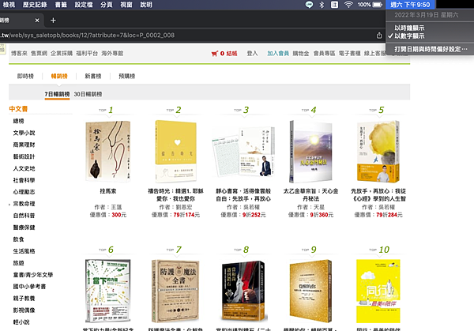Click the 登入 login link
Image resolution: width=474 pixels, height=331 pixels.
pyautogui.click(x=252, y=54)
